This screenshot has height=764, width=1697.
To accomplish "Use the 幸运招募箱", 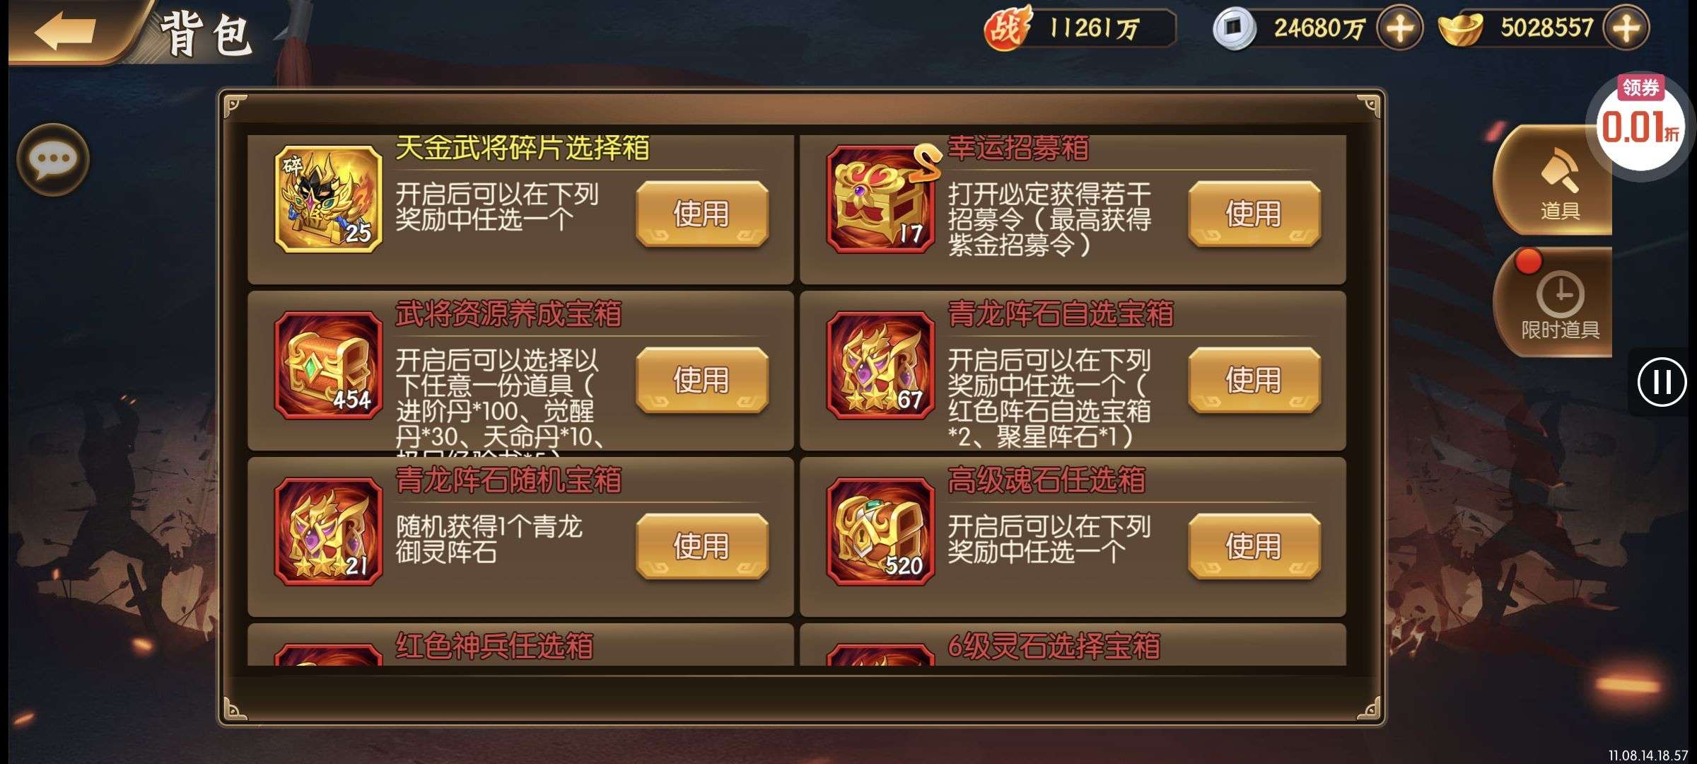I will (1254, 214).
